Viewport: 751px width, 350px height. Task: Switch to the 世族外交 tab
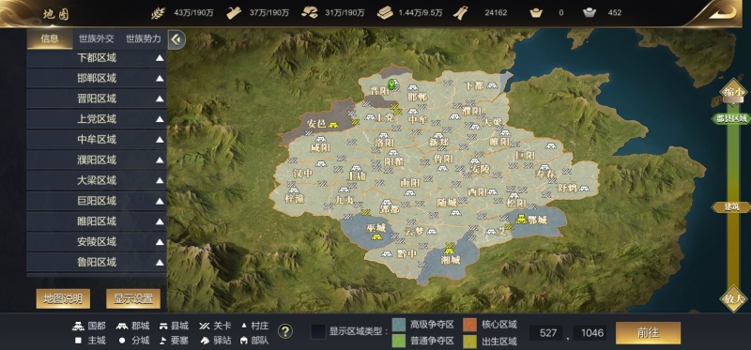coord(97,38)
